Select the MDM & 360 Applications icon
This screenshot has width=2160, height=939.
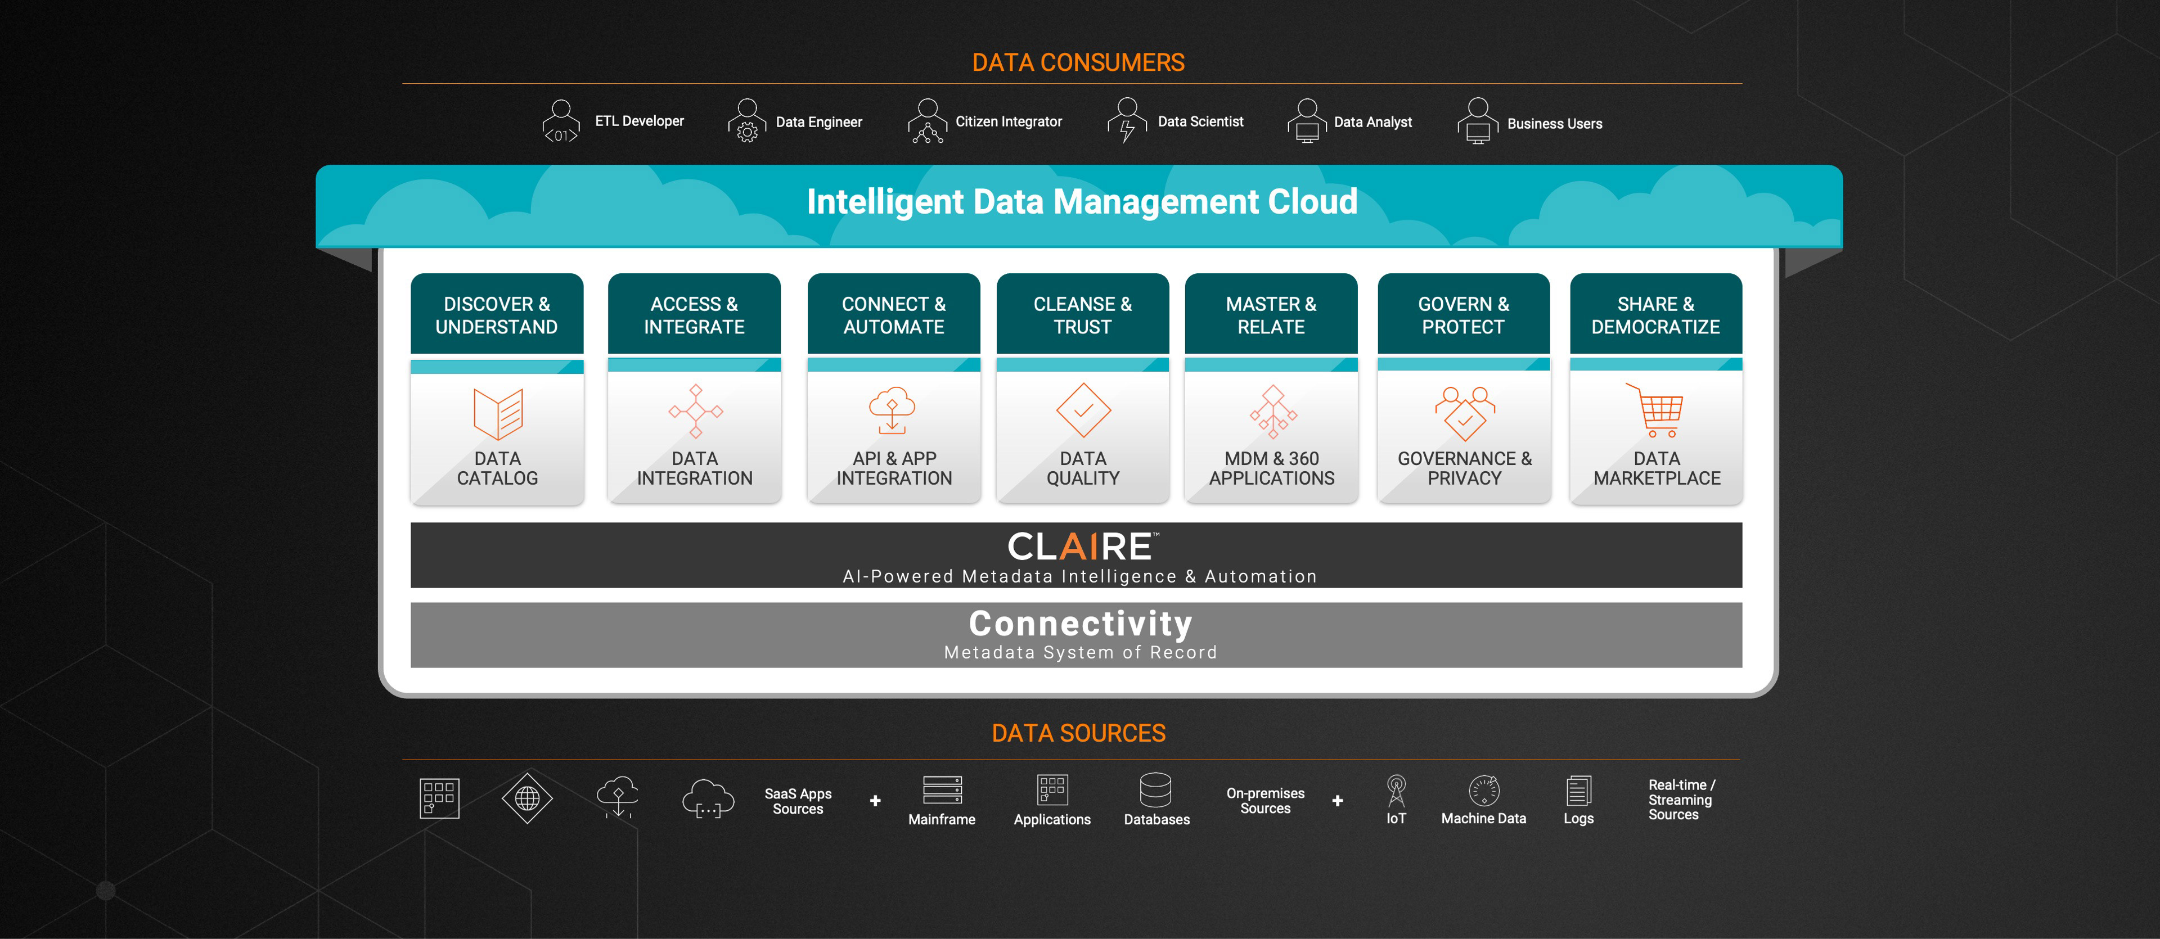coord(1273,412)
